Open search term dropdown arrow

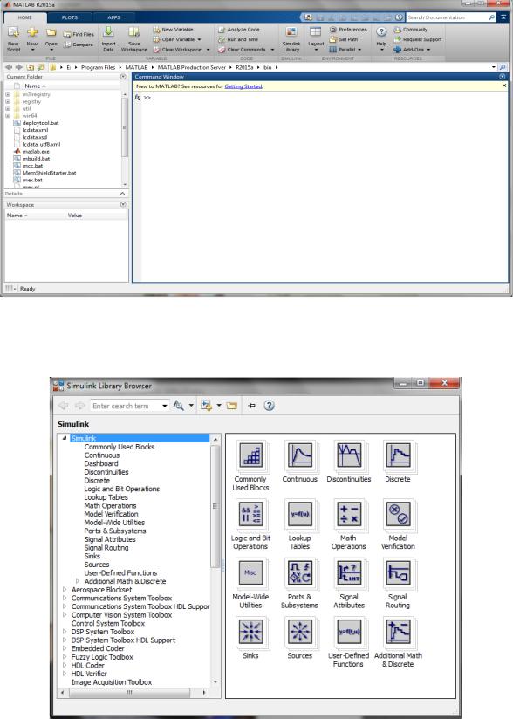164,406
